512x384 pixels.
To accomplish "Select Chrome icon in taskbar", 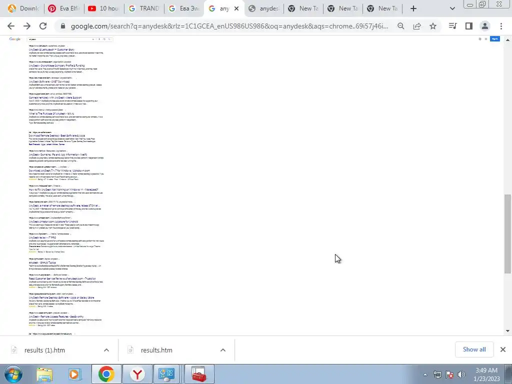I will pyautogui.click(x=106, y=374).
